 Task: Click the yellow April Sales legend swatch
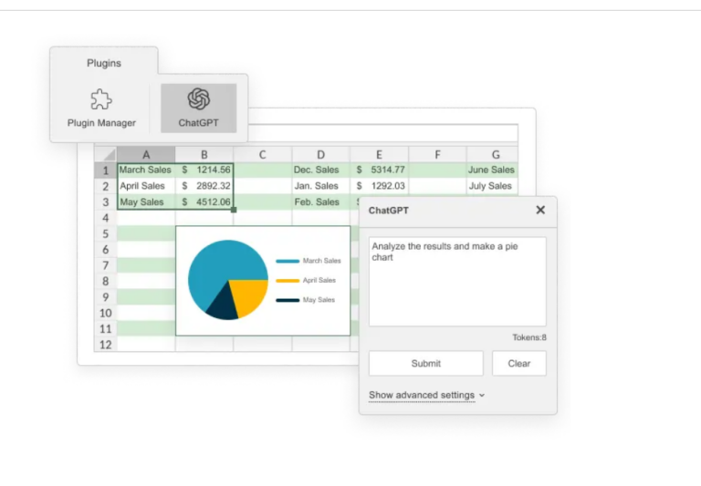[x=288, y=280]
